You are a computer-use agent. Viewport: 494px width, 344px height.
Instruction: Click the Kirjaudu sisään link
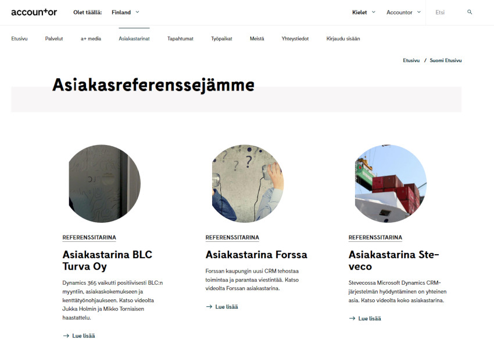pyautogui.click(x=343, y=39)
